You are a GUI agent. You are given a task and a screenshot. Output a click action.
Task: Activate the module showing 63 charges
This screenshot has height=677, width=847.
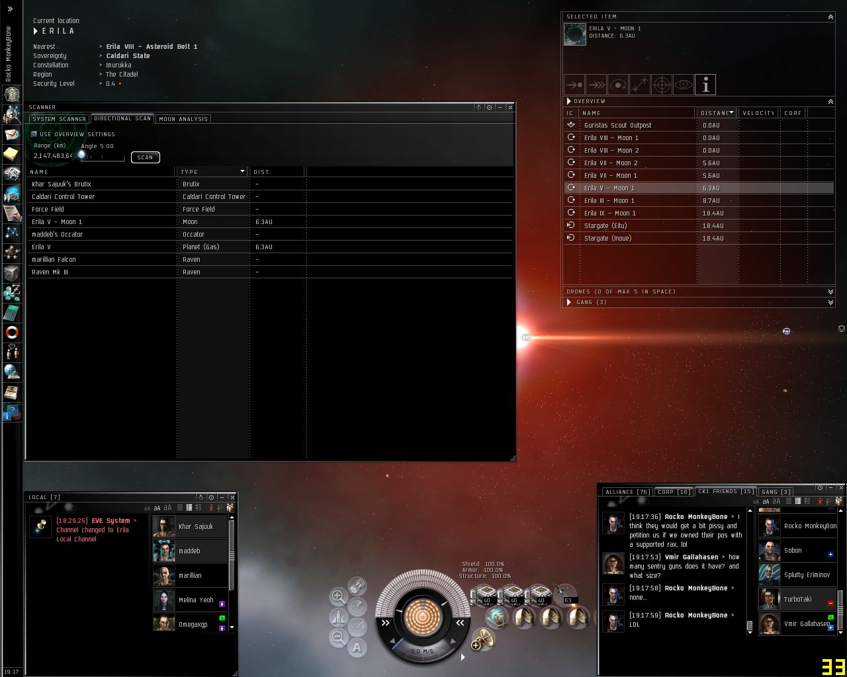[x=564, y=594]
